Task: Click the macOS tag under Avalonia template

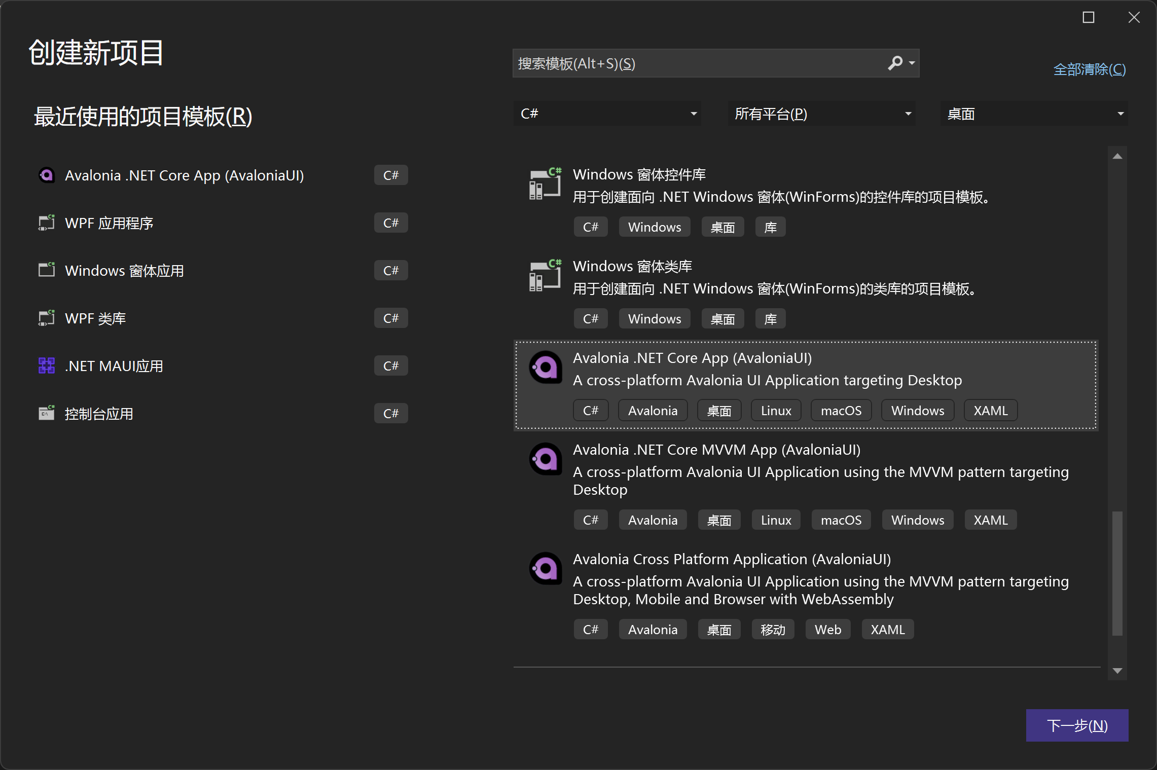Action: [x=841, y=410]
